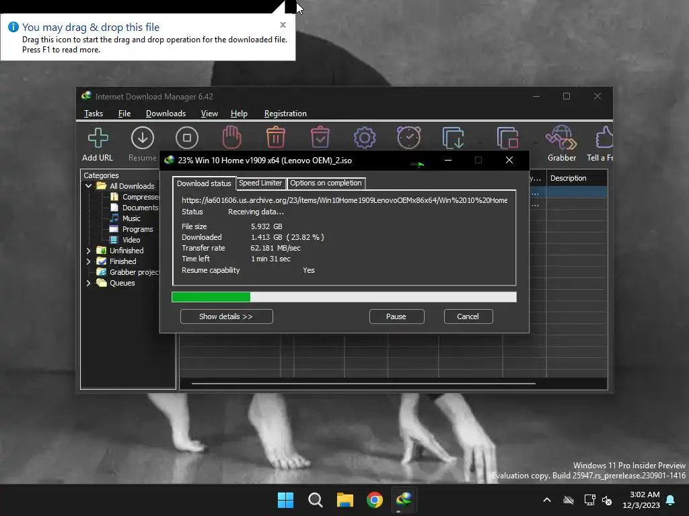This screenshot has width=689, height=516.
Task: Click the info icon in the drag-drop tooltip
Action: coord(13,27)
